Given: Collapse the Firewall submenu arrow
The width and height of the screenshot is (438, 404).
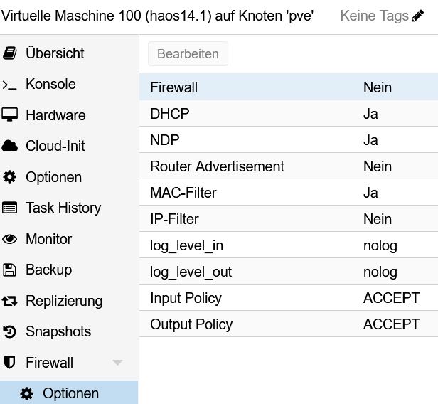Looking at the screenshot, I should [117, 363].
